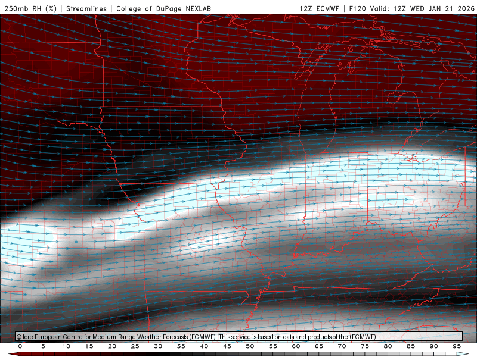Click the "College of DuPage NEXLAB" text

coord(163,8)
